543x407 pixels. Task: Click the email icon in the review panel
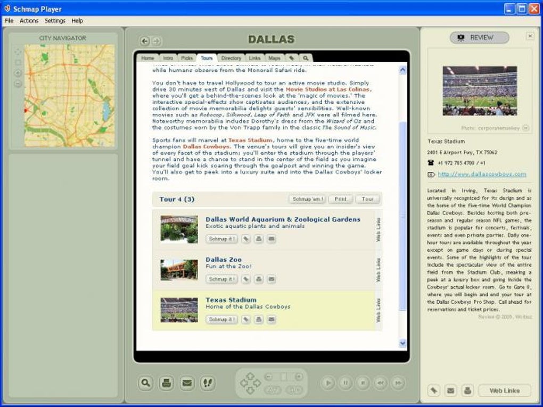tap(450, 391)
